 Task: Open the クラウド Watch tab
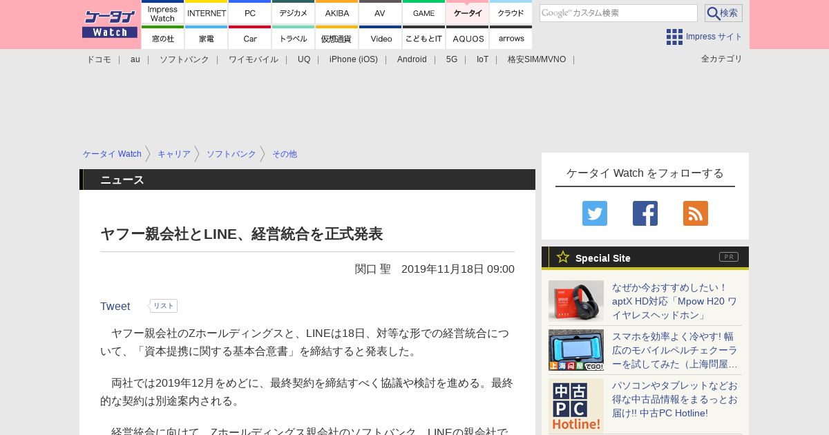click(x=511, y=12)
